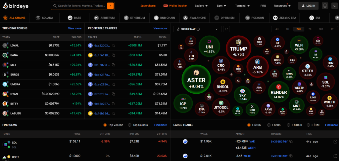
Task: Click View more under Trending Tokens
Action: click(x=75, y=28)
